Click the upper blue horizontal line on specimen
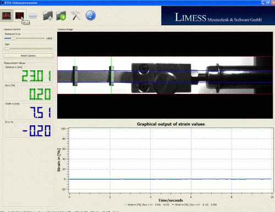275x212 pixels. pos(165,71)
